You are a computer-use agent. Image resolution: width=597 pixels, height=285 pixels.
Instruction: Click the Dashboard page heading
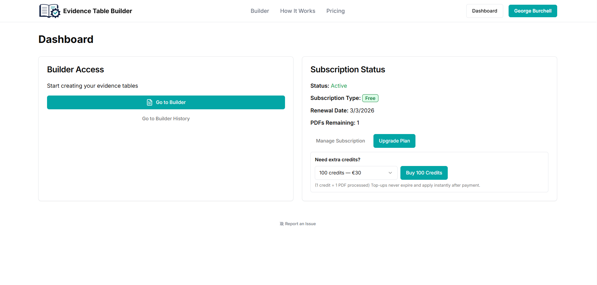click(x=66, y=39)
